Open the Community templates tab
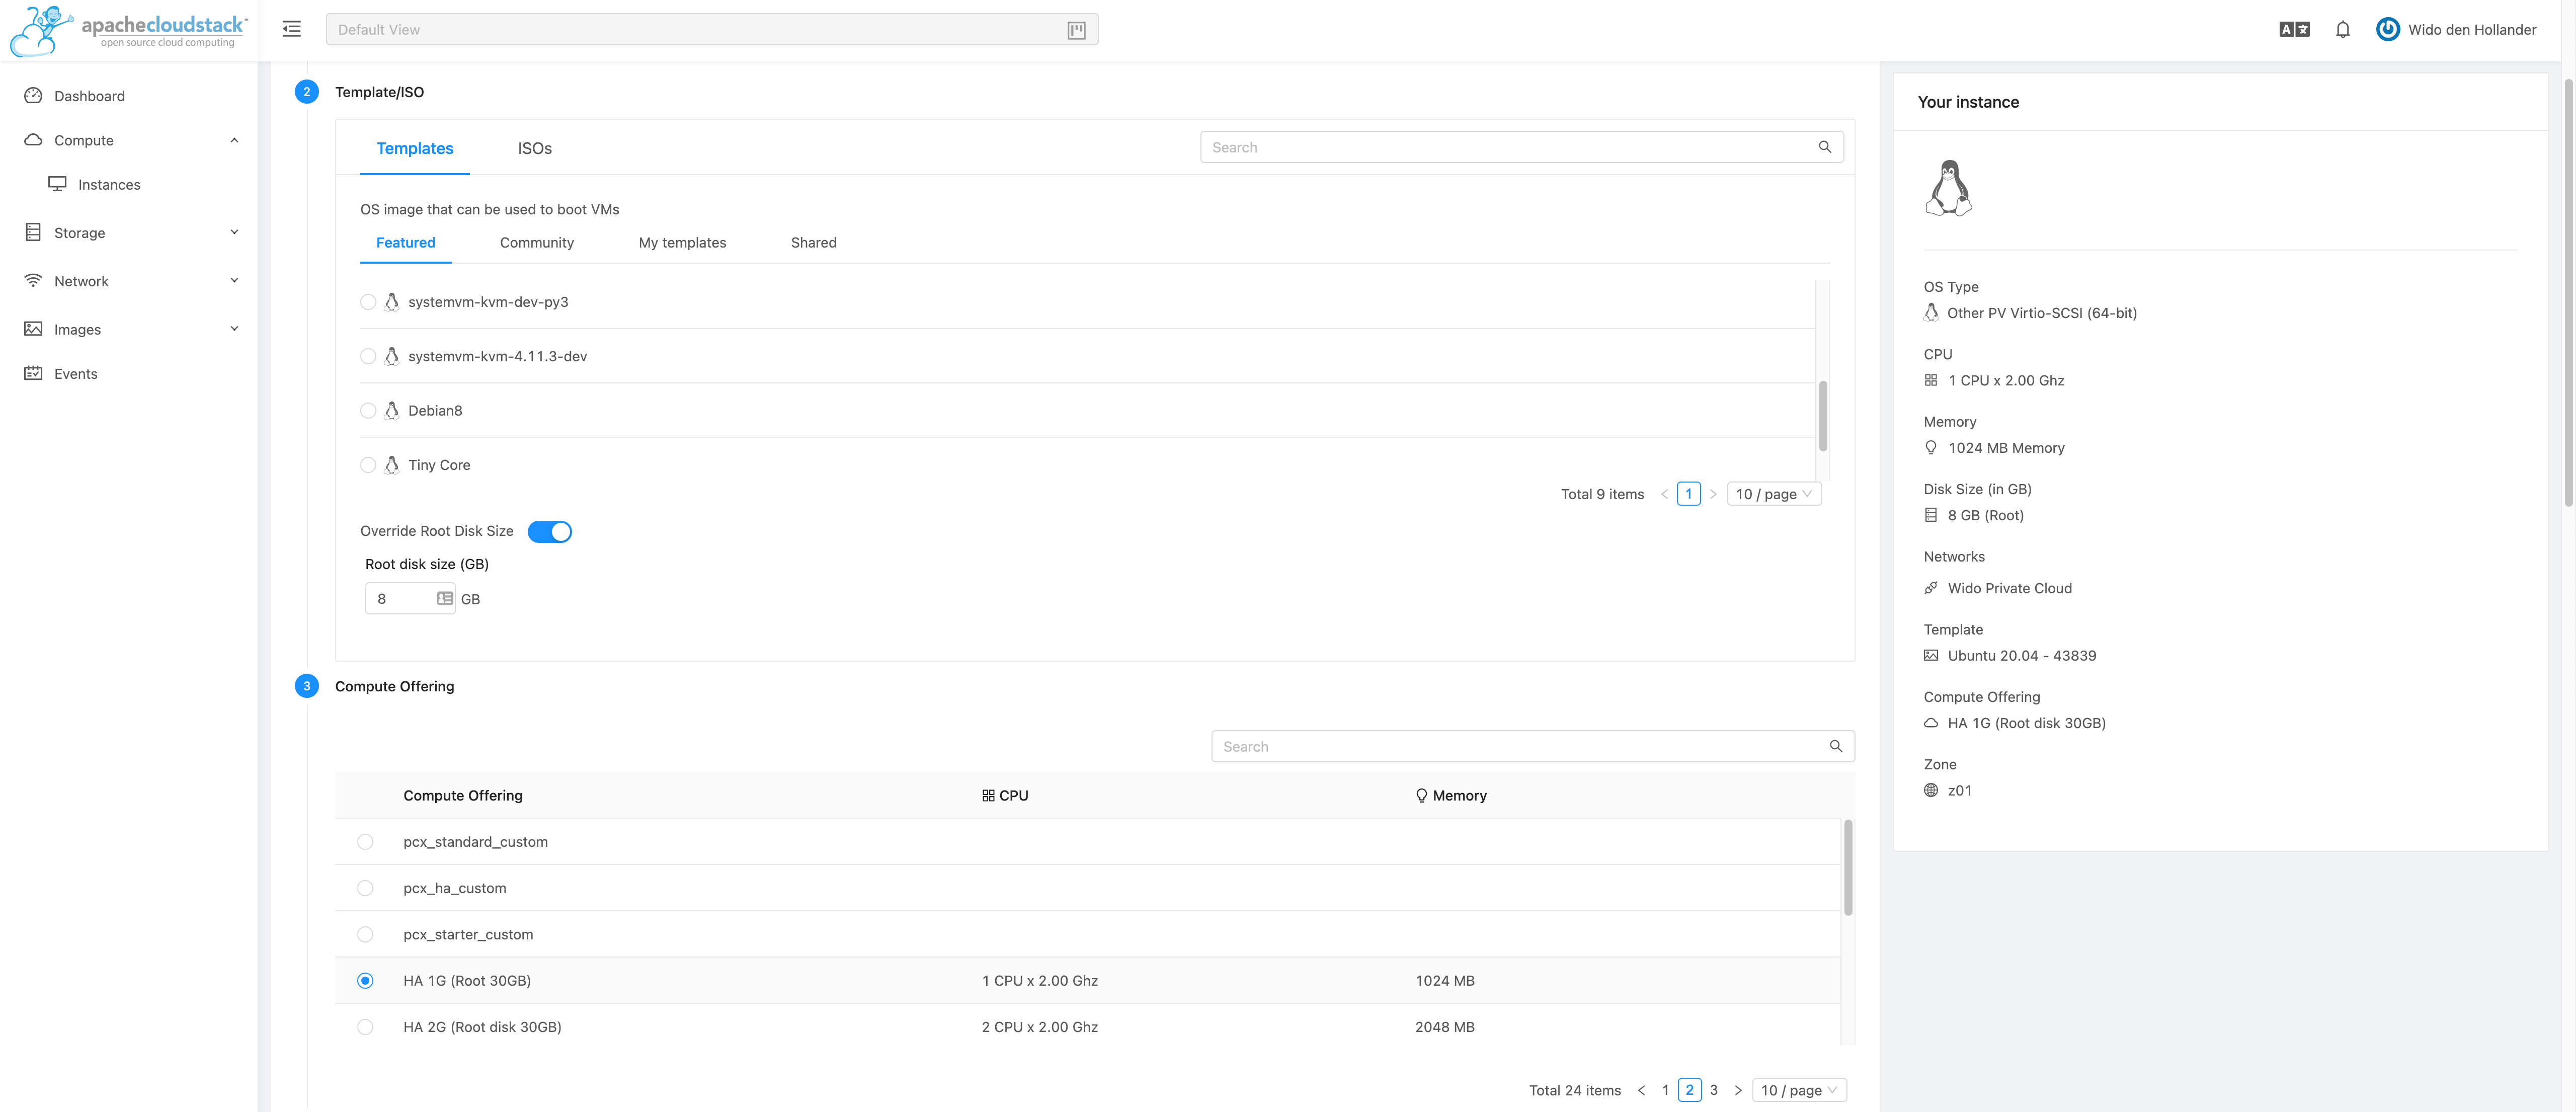This screenshot has height=1112, width=2576. point(537,242)
